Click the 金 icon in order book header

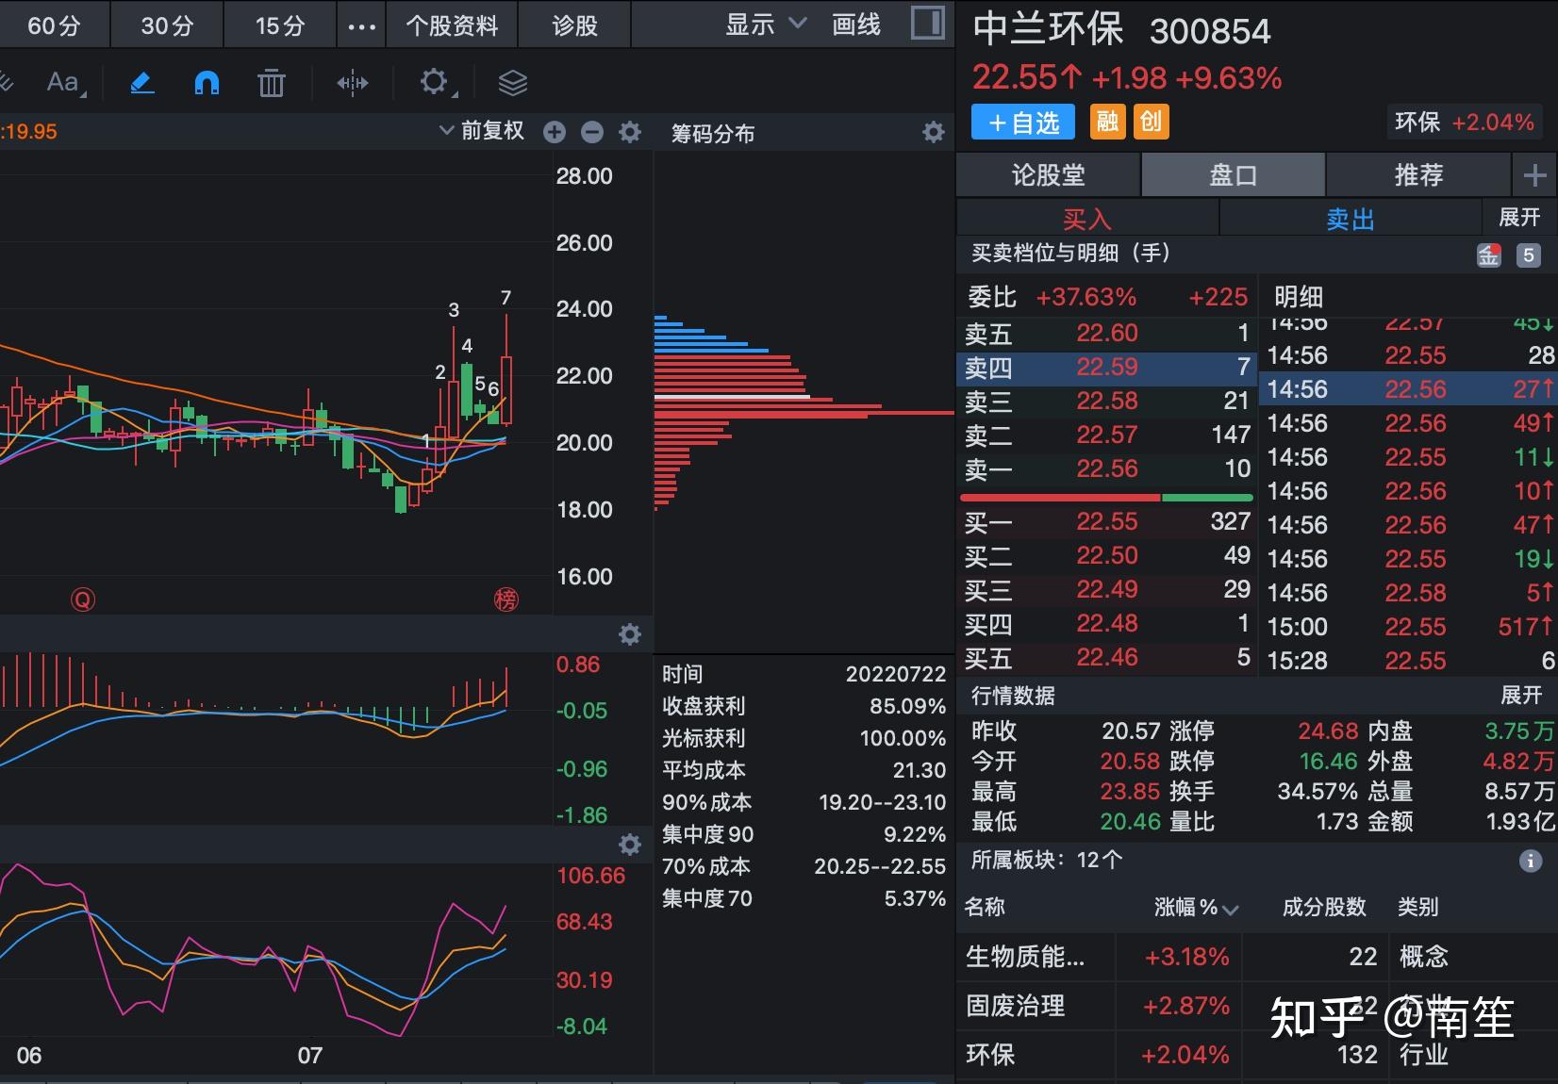click(x=1489, y=255)
